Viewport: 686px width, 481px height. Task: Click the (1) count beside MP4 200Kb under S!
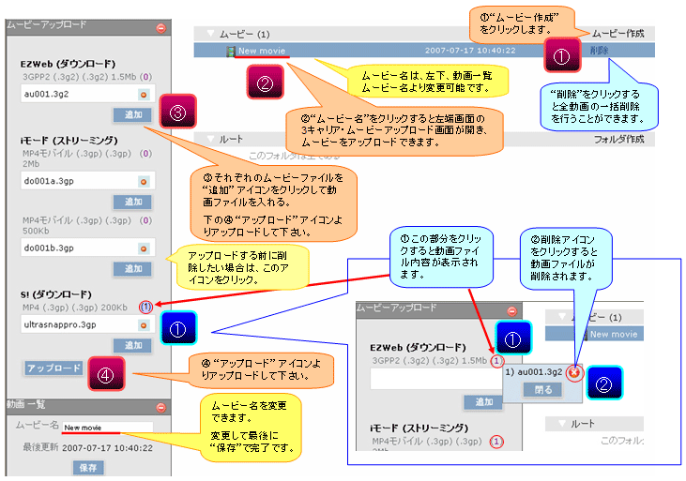point(145,307)
